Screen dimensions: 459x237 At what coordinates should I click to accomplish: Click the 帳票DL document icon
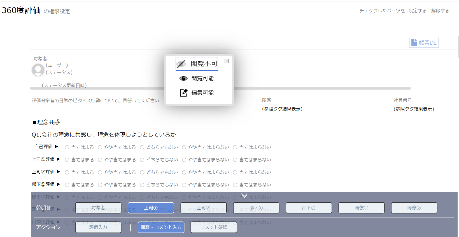414,42
